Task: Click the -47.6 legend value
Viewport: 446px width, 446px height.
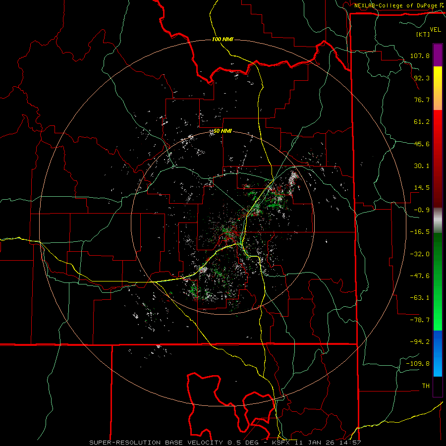Action: coord(420,276)
